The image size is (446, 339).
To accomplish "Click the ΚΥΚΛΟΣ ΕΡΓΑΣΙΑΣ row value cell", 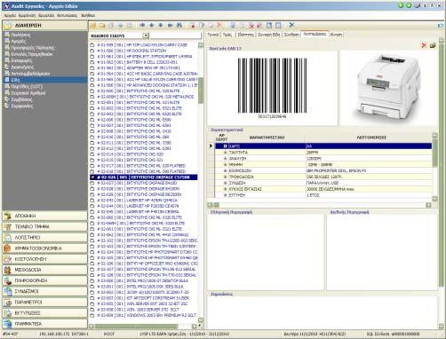I will (x=369, y=189).
